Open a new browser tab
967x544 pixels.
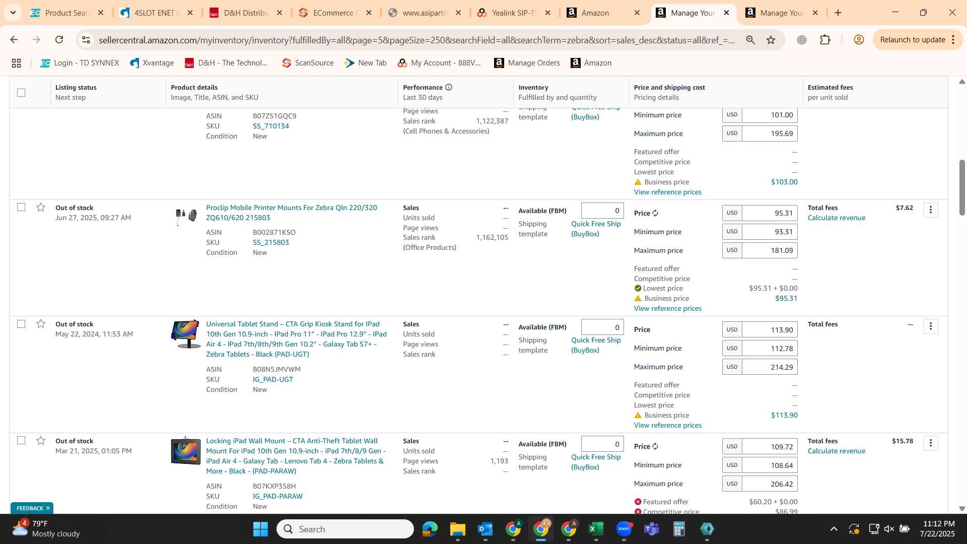(838, 13)
